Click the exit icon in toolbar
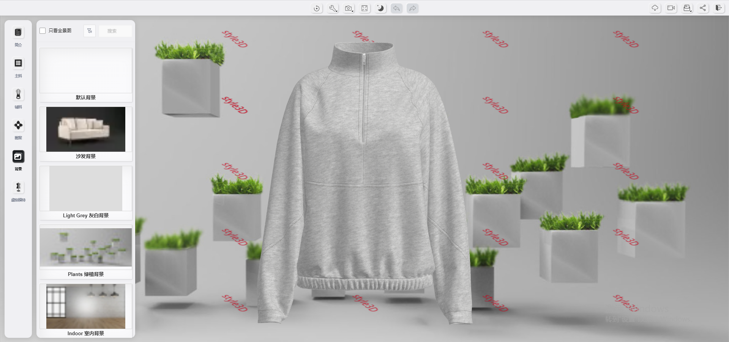Screen dimensions: 729x342 [719, 8]
